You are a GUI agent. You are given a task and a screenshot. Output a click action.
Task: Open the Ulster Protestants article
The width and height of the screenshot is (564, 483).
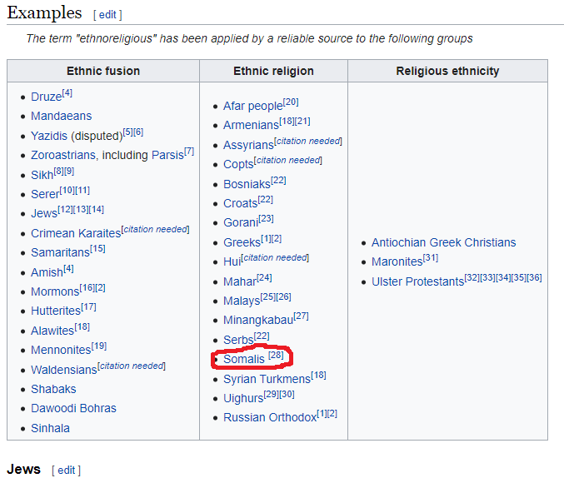tap(417, 281)
